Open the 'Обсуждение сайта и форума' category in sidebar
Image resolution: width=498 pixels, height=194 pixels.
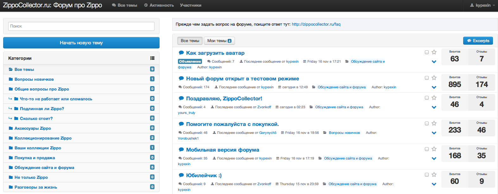(44, 167)
